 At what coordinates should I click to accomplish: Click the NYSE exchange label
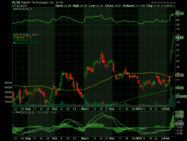point(59,3)
